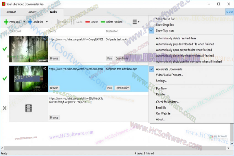Click the horizontal scrollbar track
The height and width of the screenshot is (156, 234).
115,148
